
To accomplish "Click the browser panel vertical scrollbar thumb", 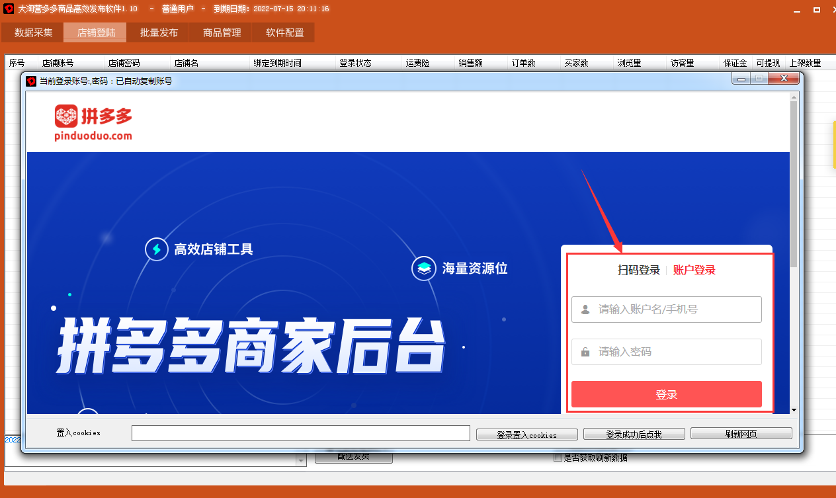I will pyautogui.click(x=794, y=185).
